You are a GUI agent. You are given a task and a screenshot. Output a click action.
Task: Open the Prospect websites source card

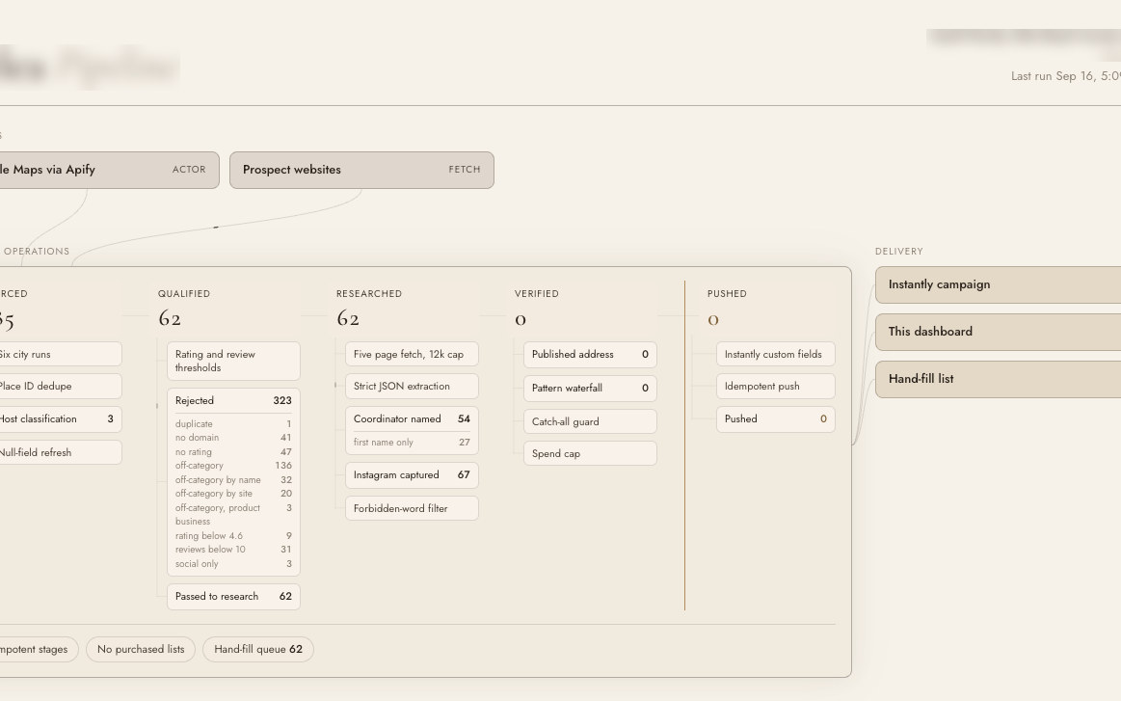pyautogui.click(x=361, y=171)
